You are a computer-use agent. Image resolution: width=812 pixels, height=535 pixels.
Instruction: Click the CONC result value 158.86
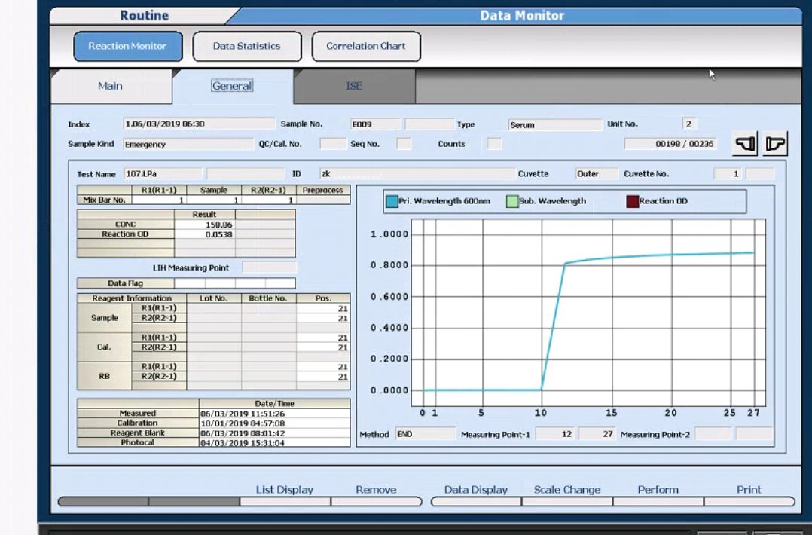205,225
